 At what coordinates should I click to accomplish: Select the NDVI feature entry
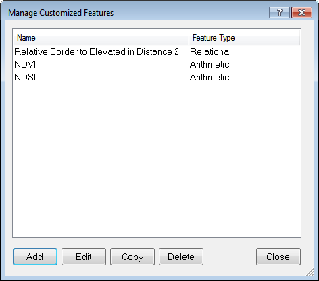pos(25,65)
